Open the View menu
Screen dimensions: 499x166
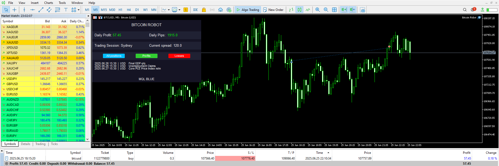click(x=22, y=3)
